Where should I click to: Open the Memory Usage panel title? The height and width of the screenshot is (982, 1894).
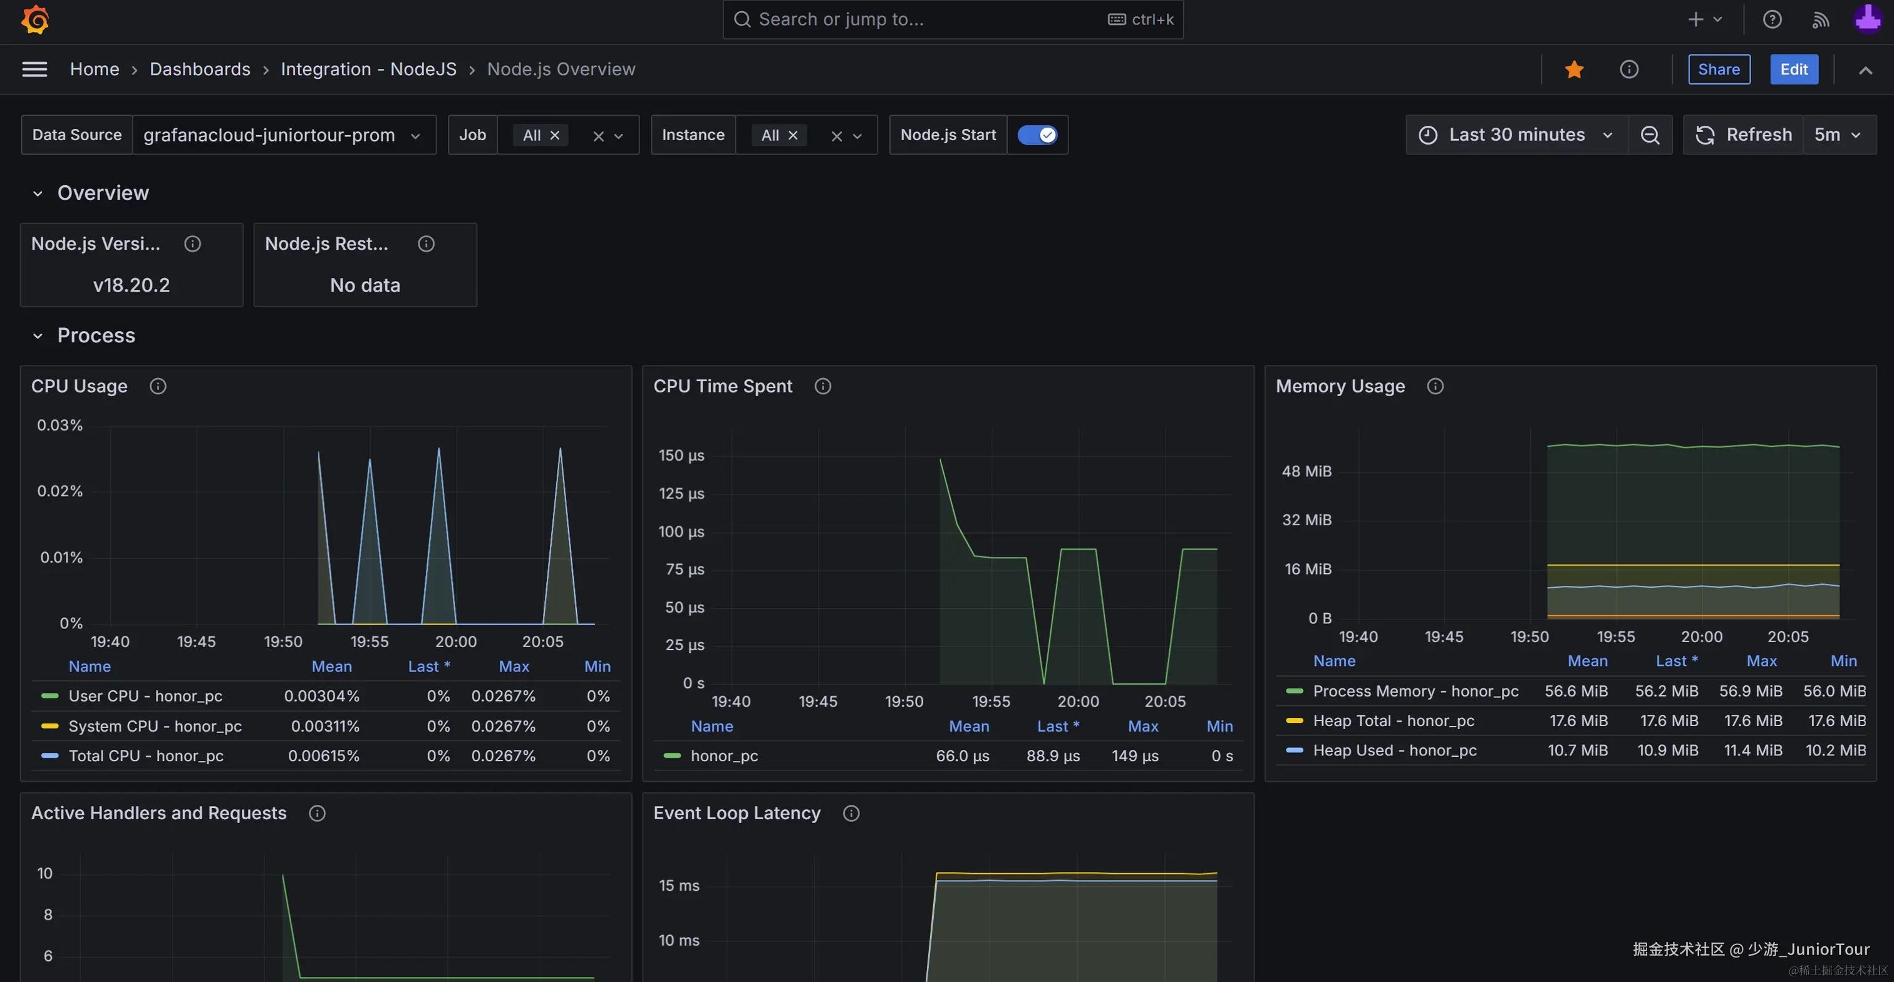[1340, 386]
